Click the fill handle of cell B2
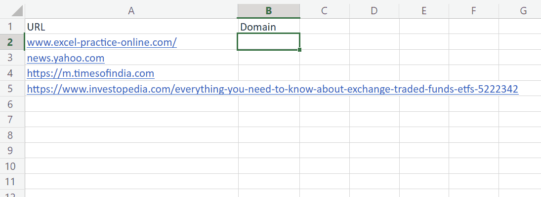The height and width of the screenshot is (197, 541). [x=300, y=50]
